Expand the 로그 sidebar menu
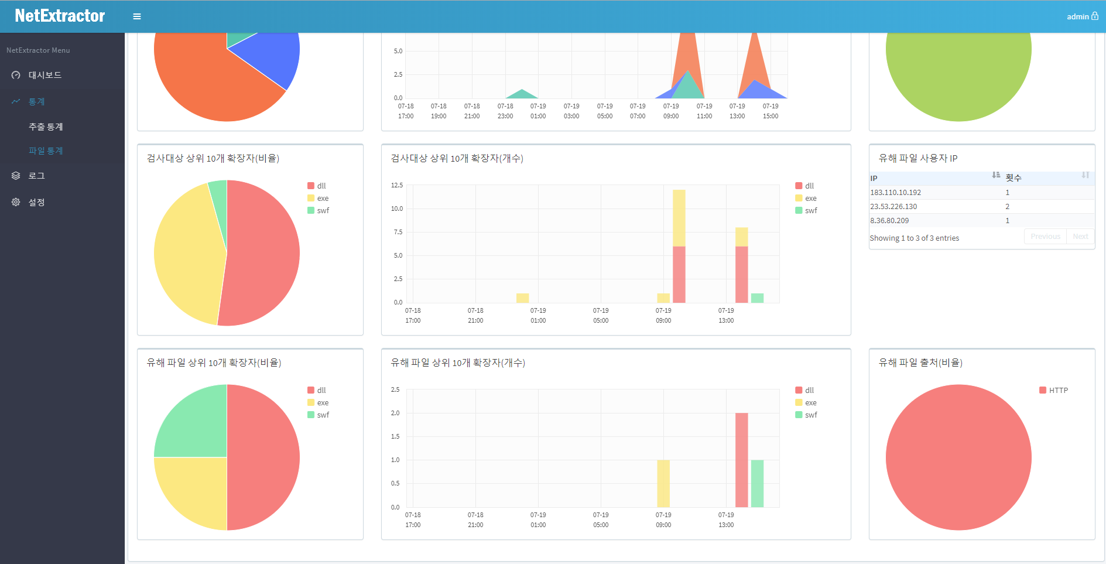1106x564 pixels. pos(37,176)
